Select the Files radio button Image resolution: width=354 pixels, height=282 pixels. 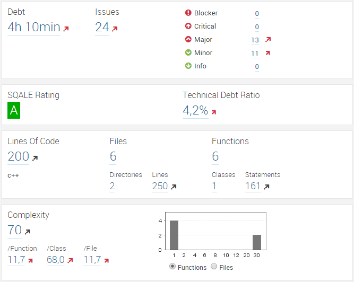(x=214, y=267)
